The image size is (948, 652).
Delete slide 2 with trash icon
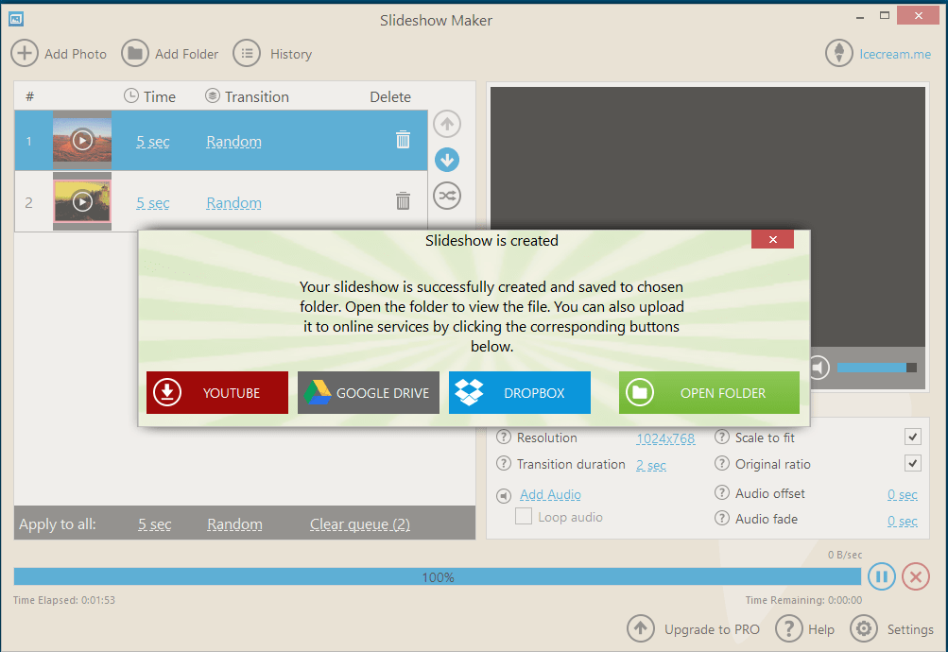pos(403,200)
